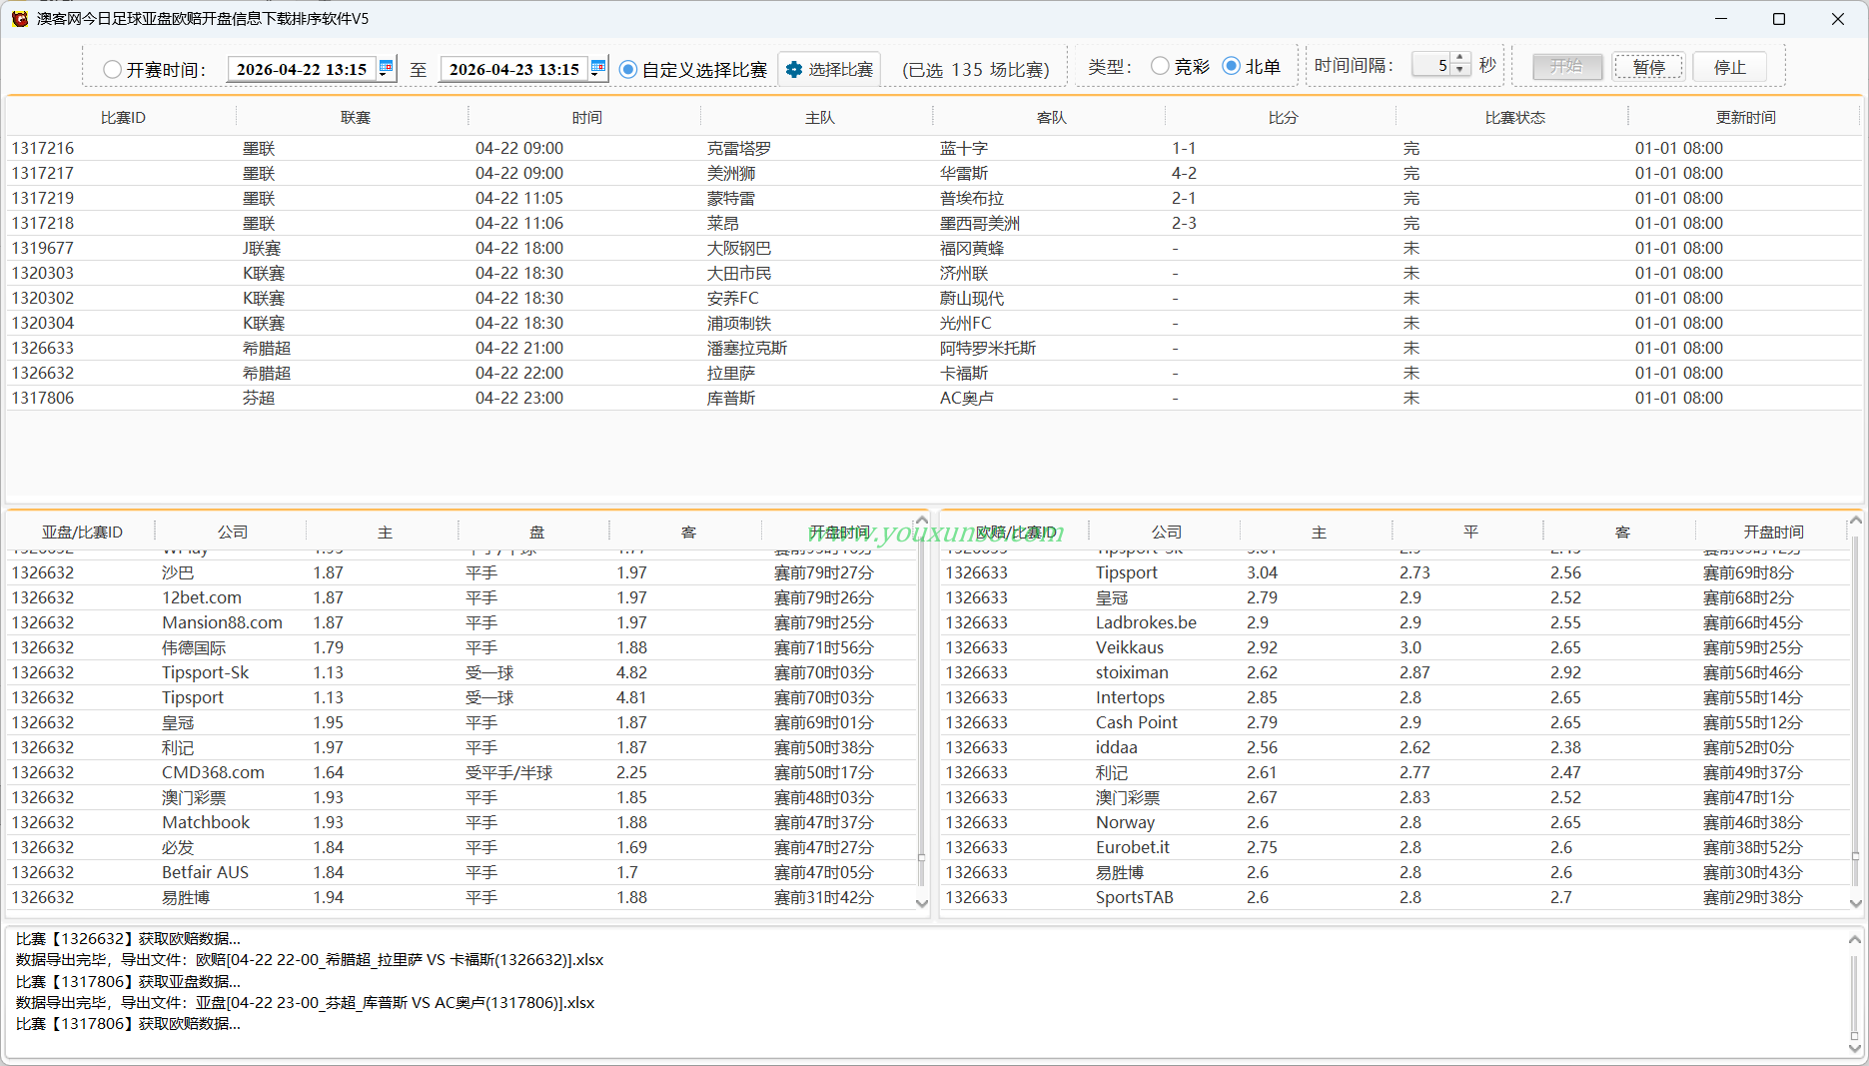Select the Intertops odds row
This screenshot has height=1066, width=1869.
coord(1395,697)
